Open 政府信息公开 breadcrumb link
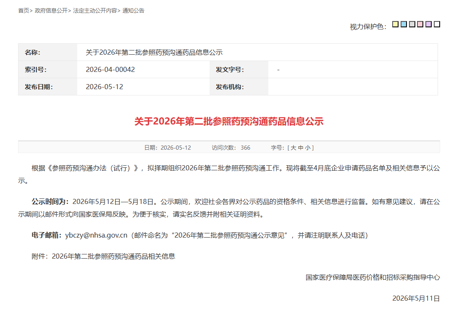This screenshot has width=459, height=320. [x=51, y=11]
